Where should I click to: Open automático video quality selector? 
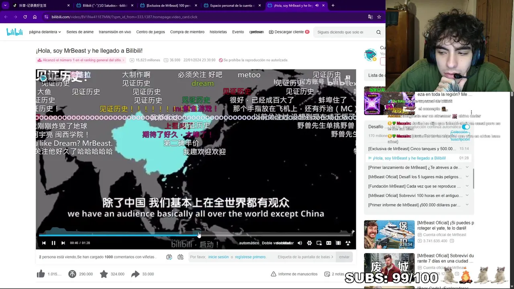249,243
